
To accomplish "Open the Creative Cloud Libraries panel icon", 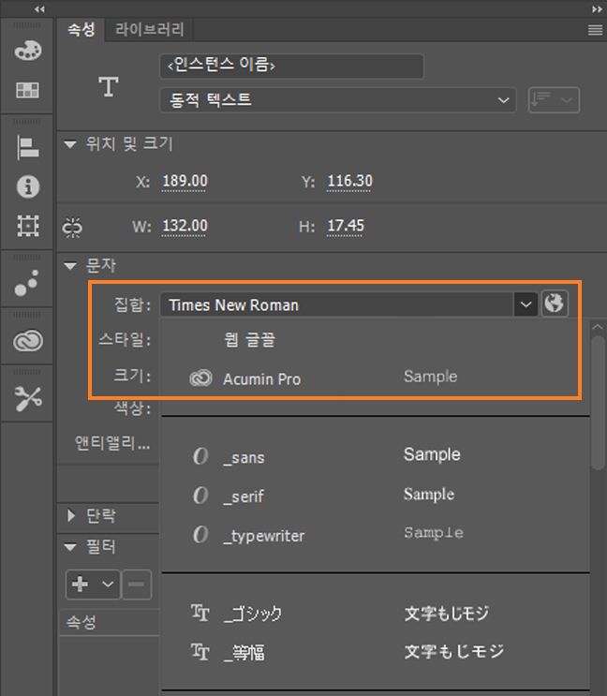I will [x=27, y=340].
